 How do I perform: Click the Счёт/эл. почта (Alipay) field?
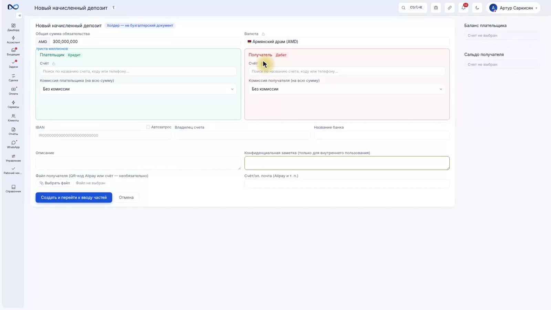pos(347,184)
